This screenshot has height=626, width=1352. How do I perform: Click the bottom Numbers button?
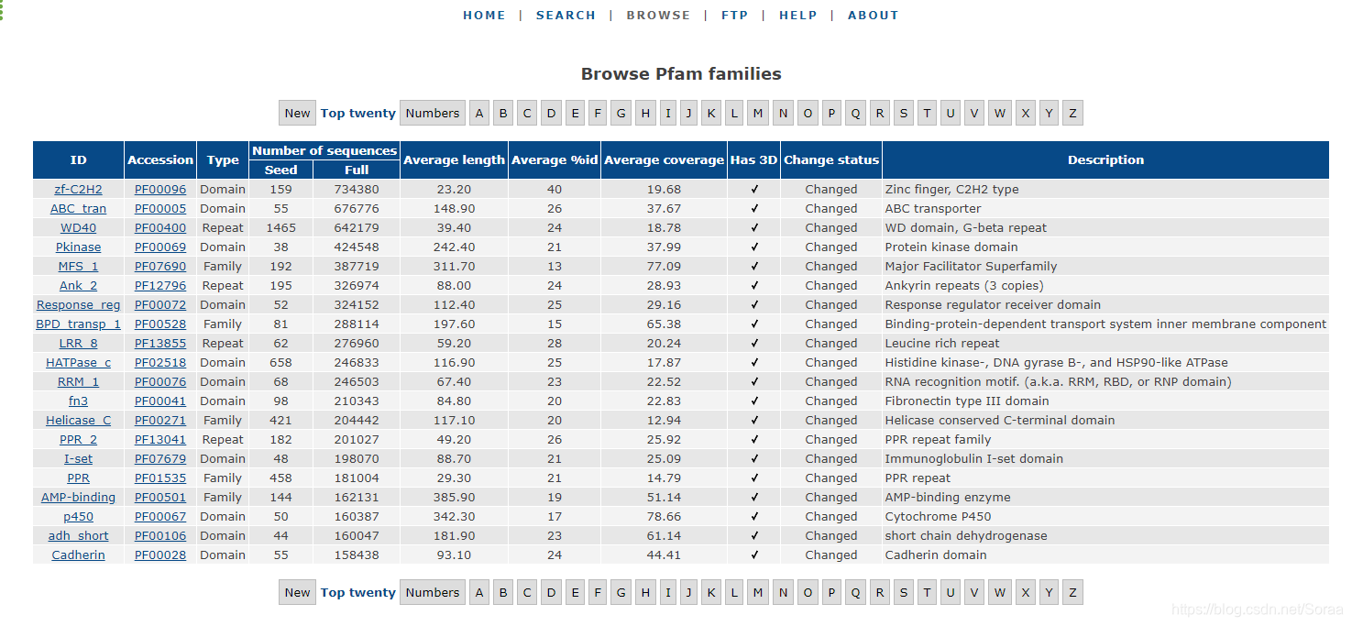coord(433,592)
